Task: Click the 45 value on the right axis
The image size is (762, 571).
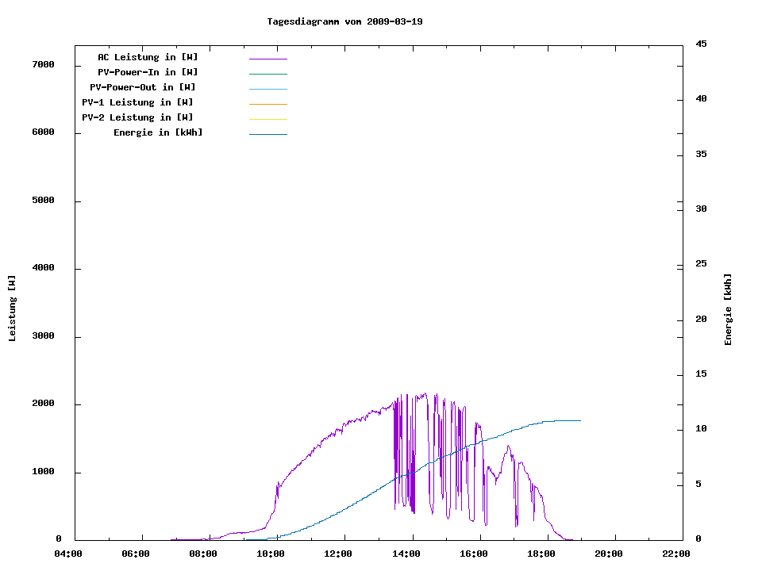Action: (702, 44)
